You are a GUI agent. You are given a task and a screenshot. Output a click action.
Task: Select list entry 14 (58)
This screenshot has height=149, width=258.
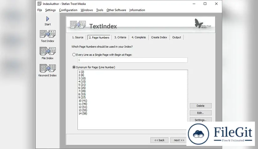tap(83, 114)
